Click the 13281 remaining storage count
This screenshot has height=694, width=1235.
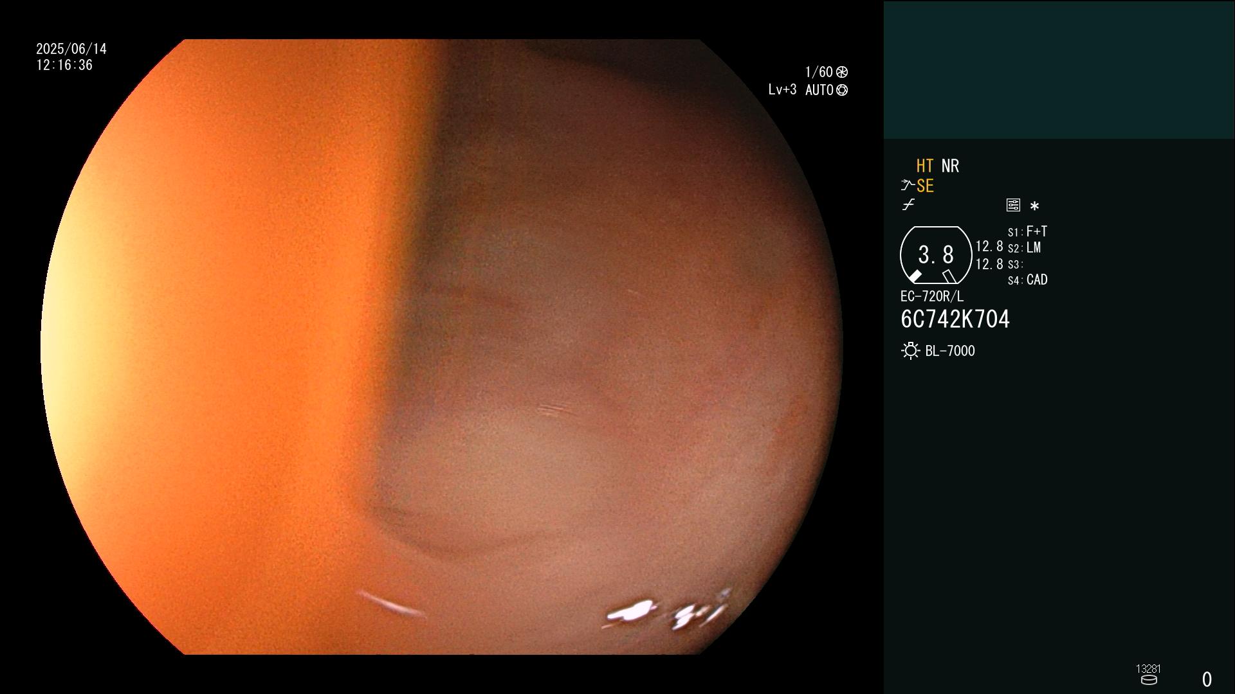1148,669
